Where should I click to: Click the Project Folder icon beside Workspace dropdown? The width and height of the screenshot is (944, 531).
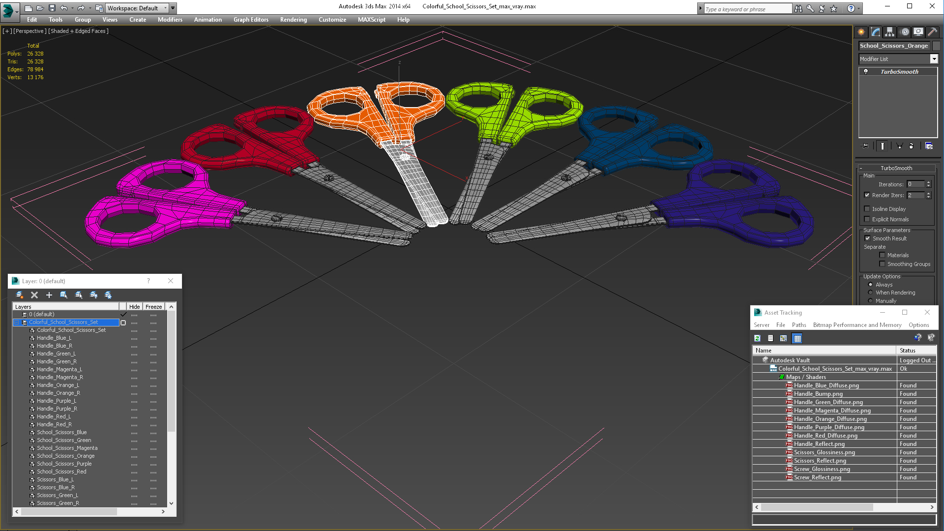(99, 8)
